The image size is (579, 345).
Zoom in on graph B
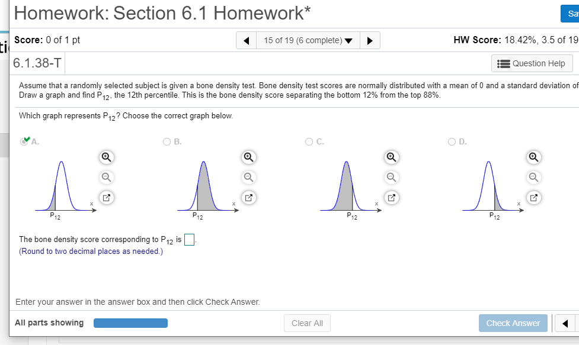coord(248,157)
